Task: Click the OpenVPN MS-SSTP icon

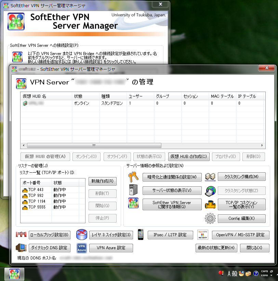Action: [x=202, y=235]
